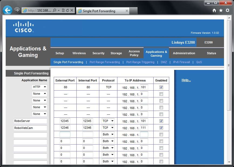
Task: Open the browser Tools gear icon
Action: pos(228,10)
